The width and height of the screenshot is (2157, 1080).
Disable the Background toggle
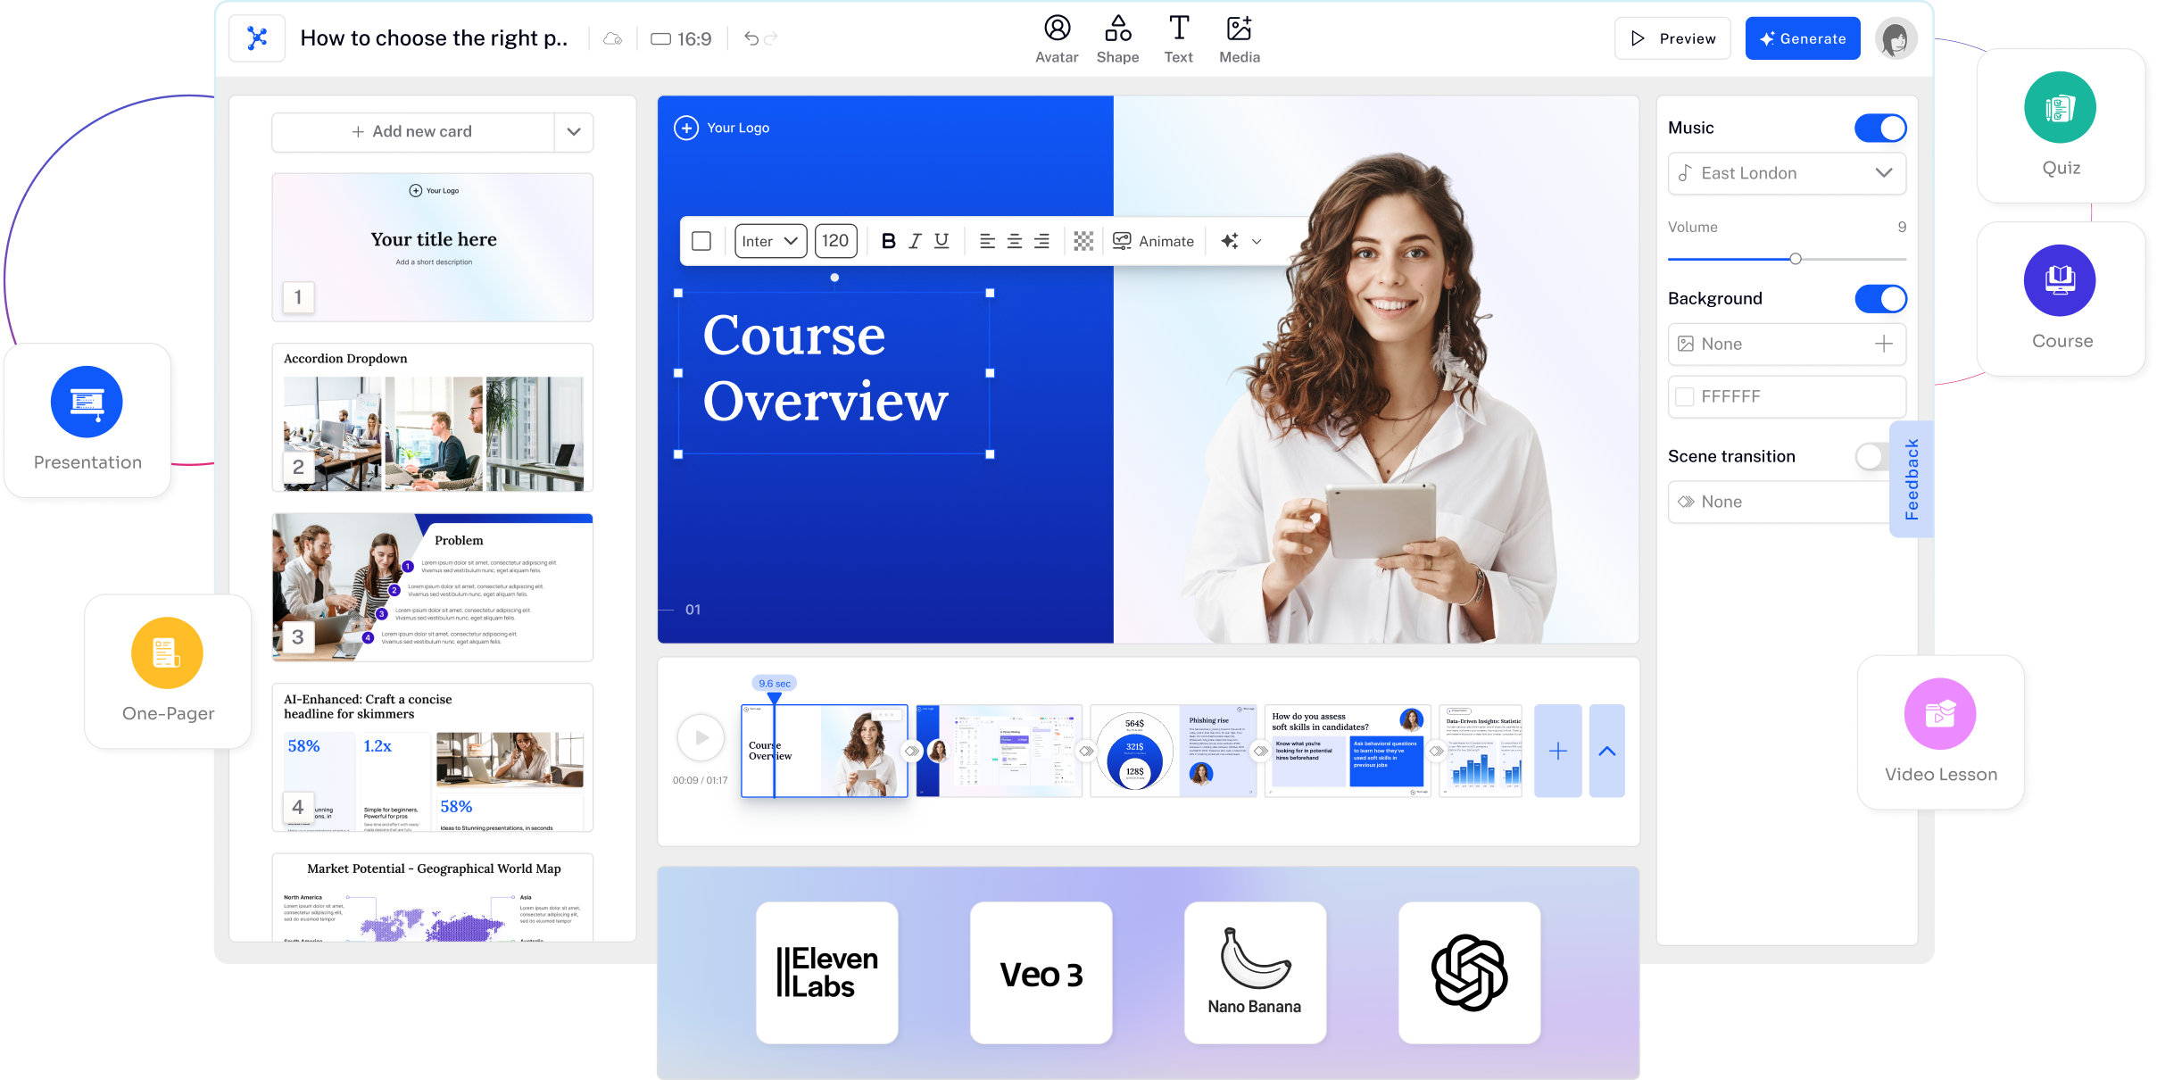point(1879,298)
